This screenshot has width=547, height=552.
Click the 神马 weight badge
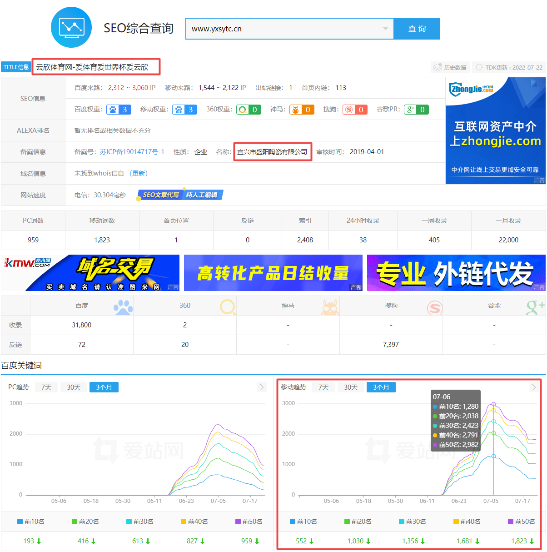[302, 110]
